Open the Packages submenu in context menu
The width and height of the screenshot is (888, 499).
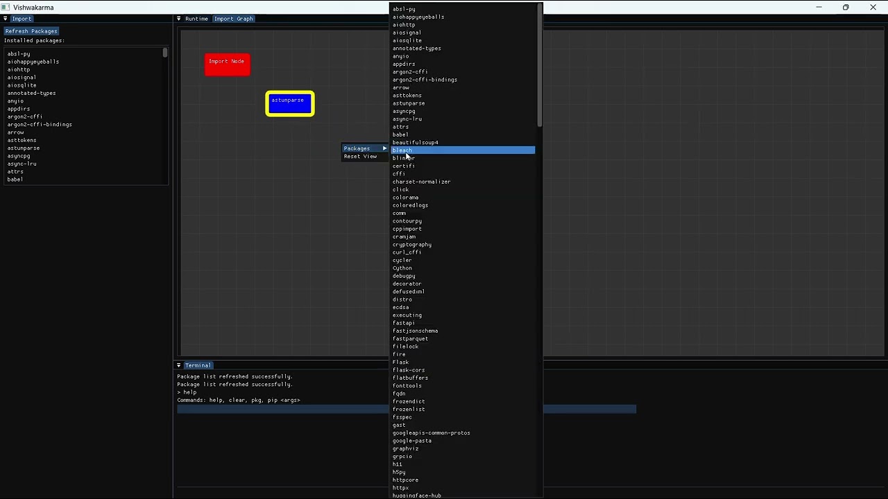(x=366, y=148)
